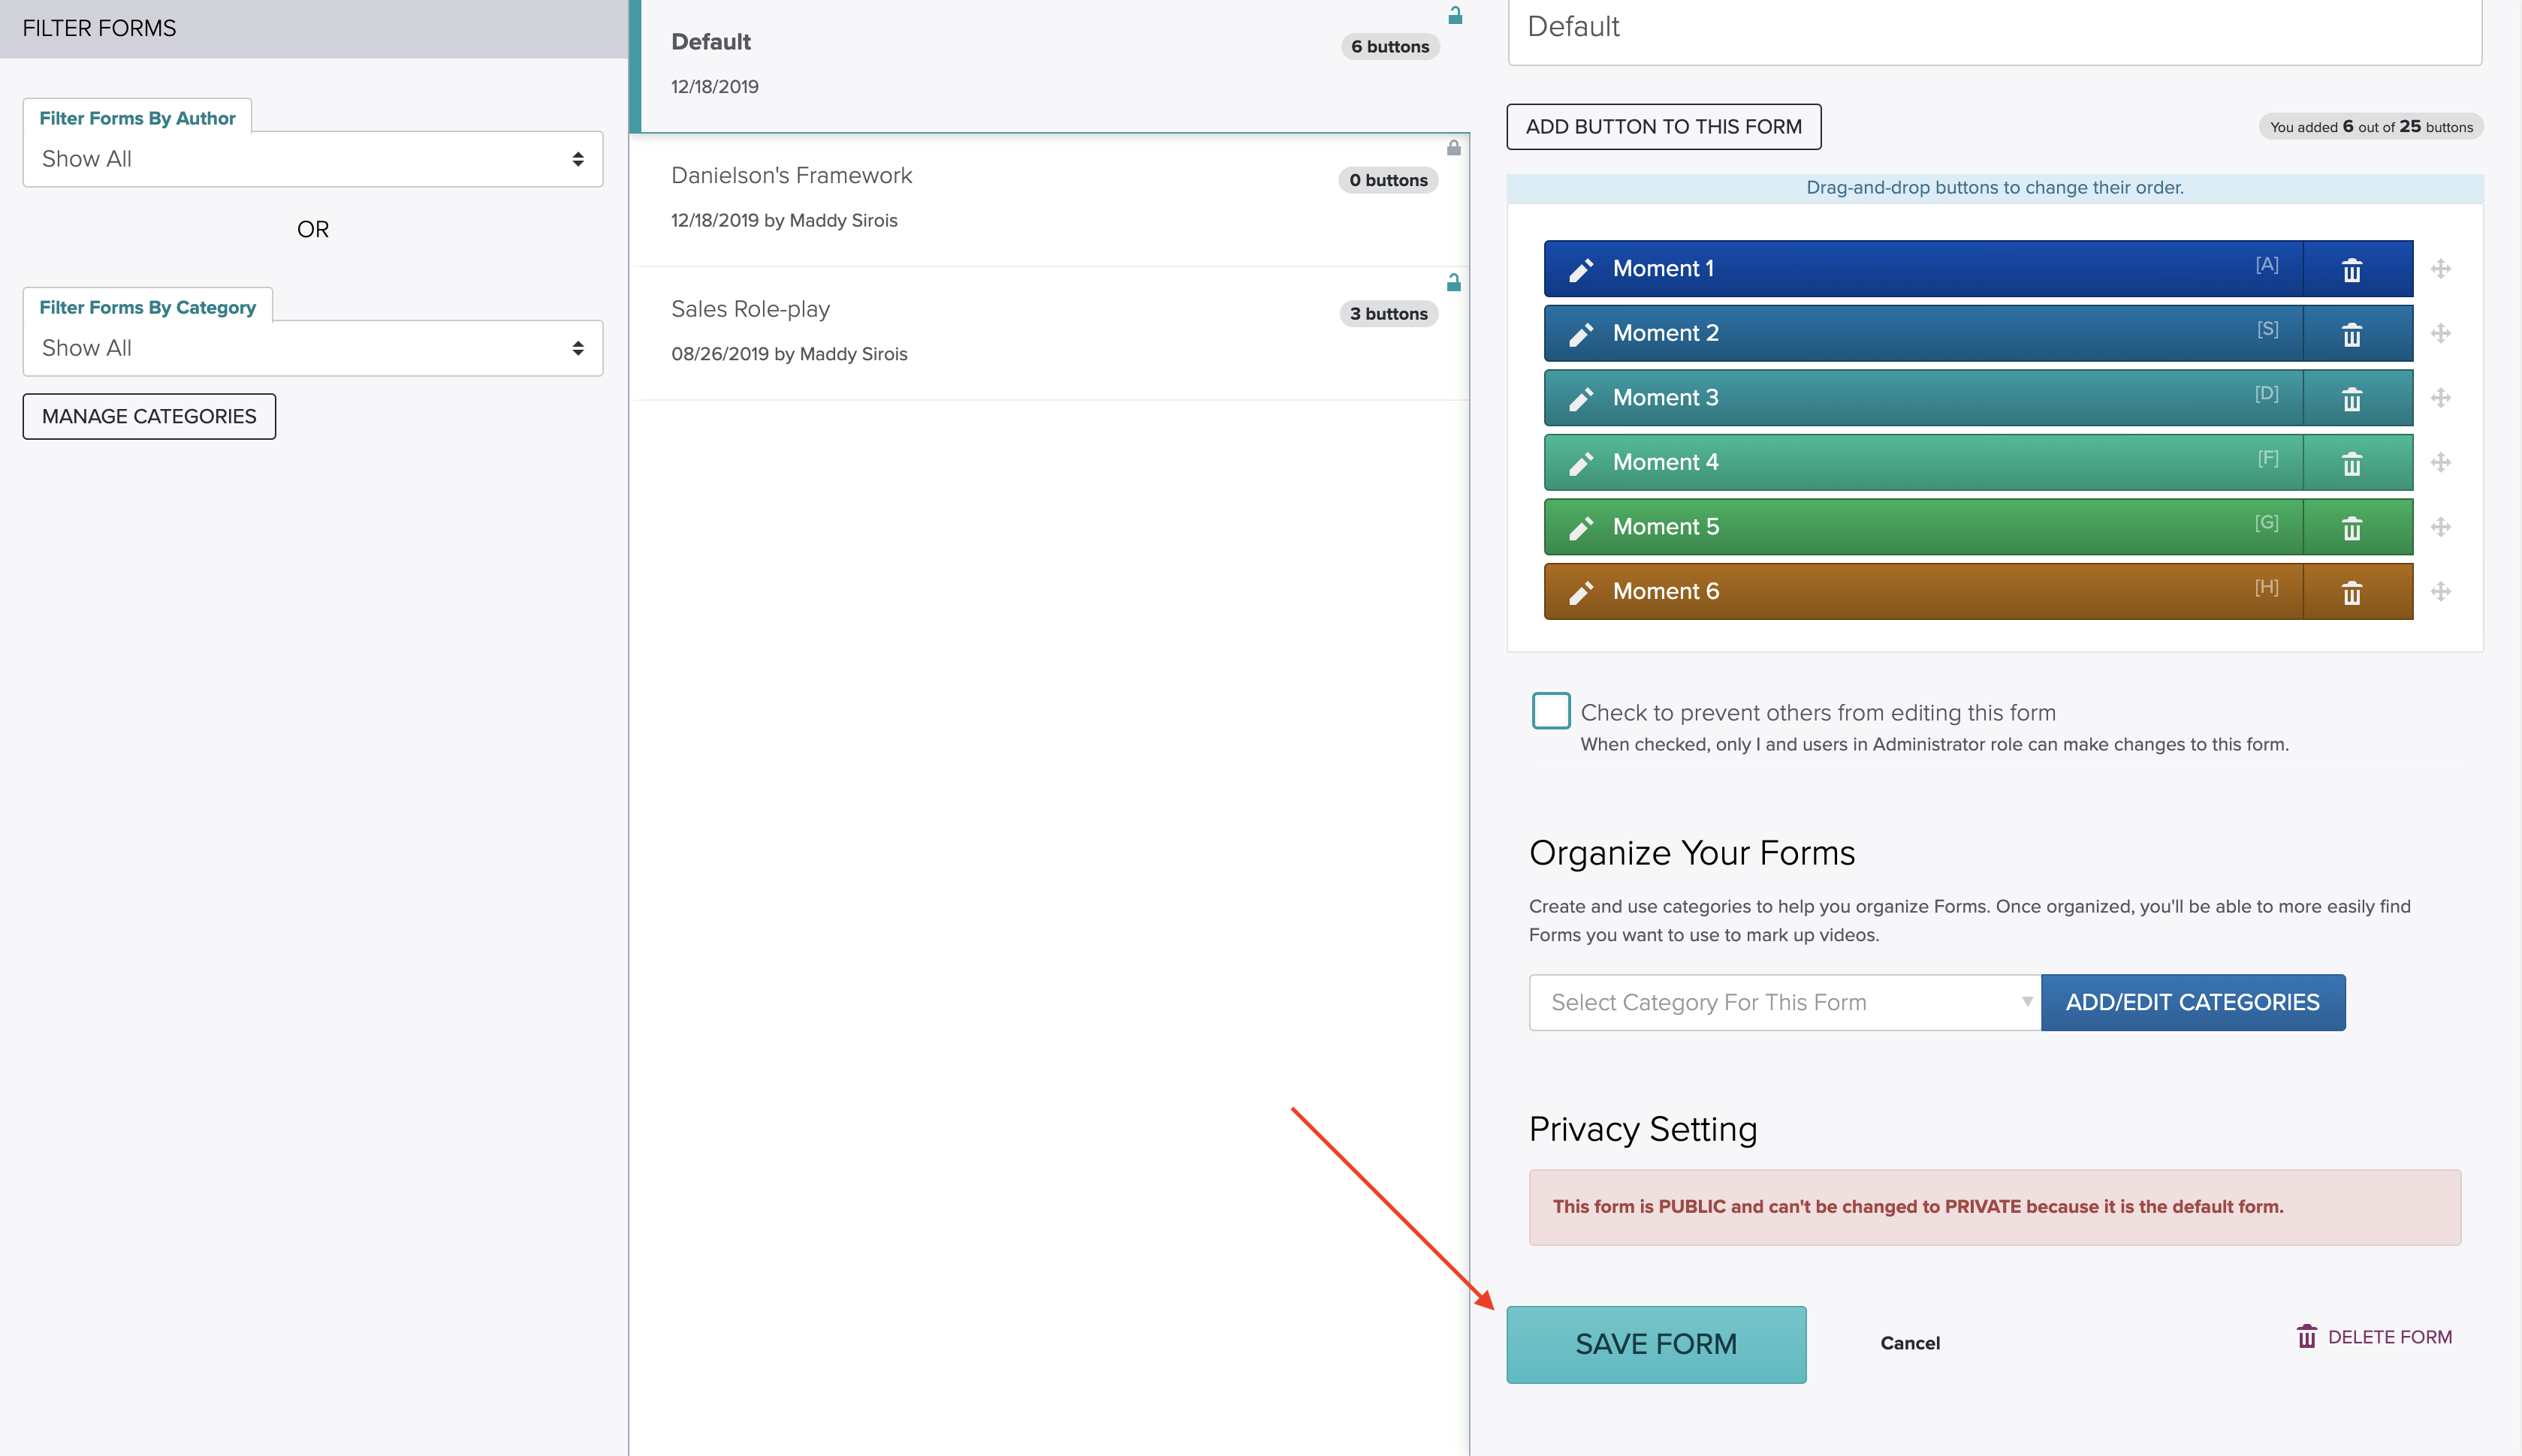The height and width of the screenshot is (1456, 2522).
Task: Open Filter Forms By Category dropdown
Action: coord(313,348)
